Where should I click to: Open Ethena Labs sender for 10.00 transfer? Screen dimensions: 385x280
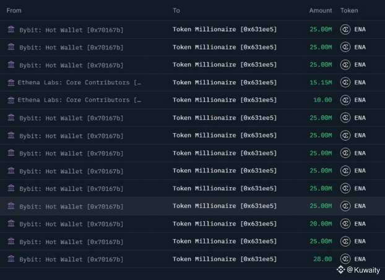point(79,100)
